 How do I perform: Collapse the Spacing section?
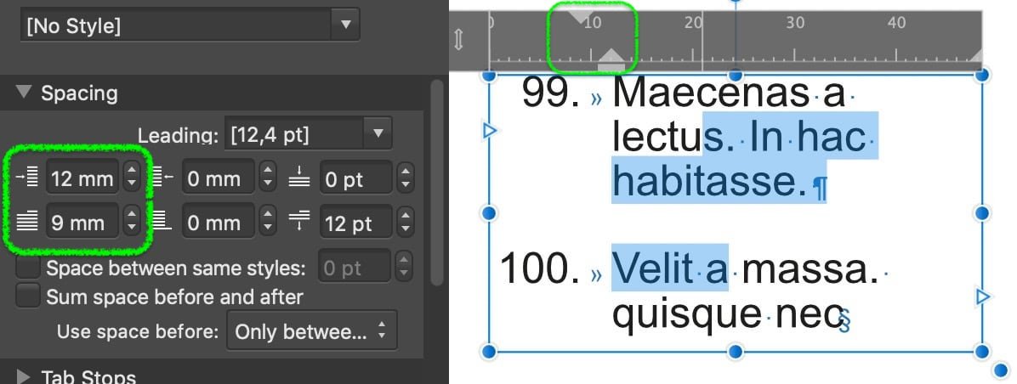[x=23, y=93]
